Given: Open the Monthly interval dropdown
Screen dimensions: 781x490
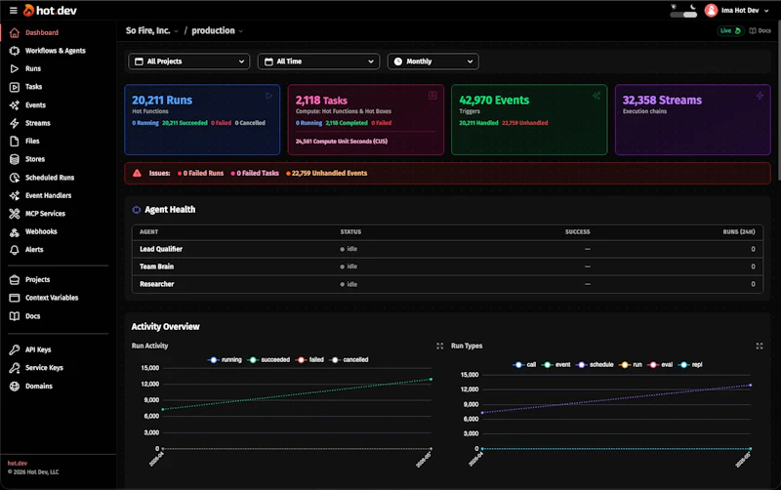Looking at the screenshot, I should (432, 61).
